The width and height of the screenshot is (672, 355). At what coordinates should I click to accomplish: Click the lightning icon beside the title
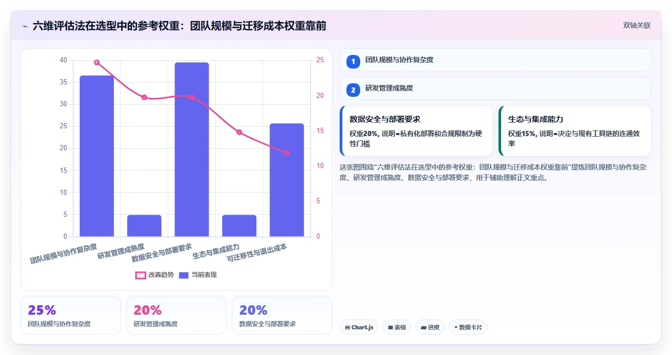25,26
